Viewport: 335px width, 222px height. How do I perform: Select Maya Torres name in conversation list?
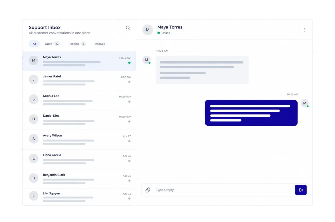(52, 57)
